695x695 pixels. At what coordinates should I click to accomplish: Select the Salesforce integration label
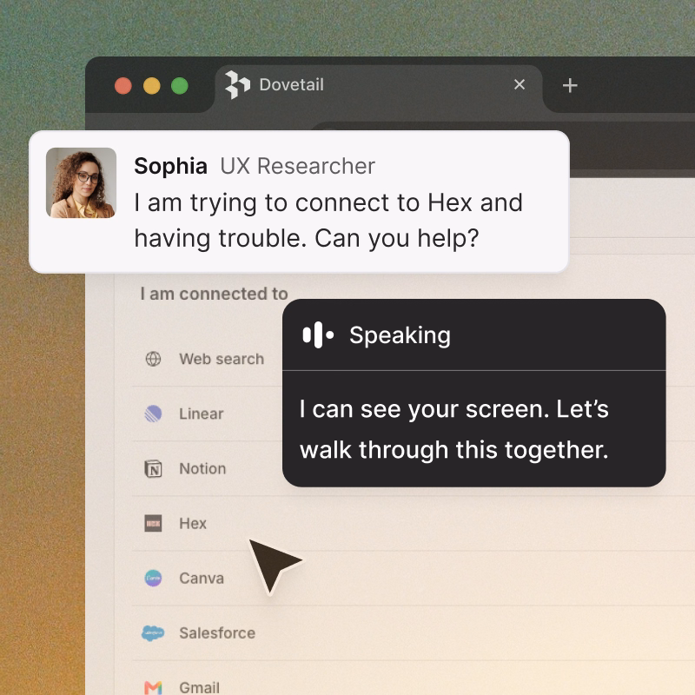217,633
